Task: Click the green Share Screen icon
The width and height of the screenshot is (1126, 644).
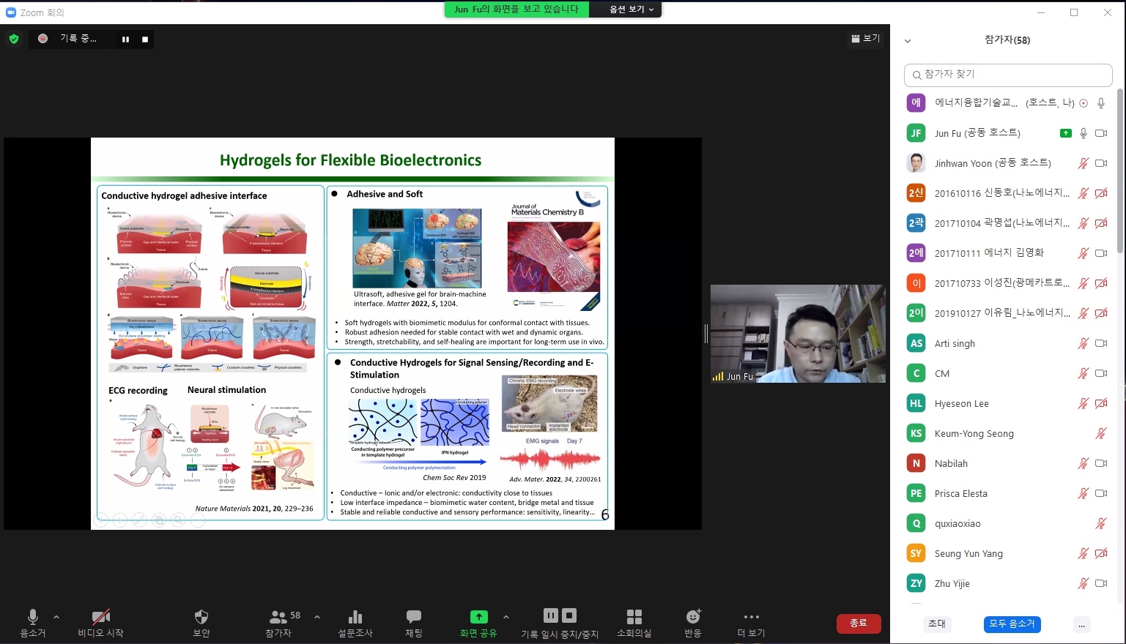Action: [x=478, y=617]
